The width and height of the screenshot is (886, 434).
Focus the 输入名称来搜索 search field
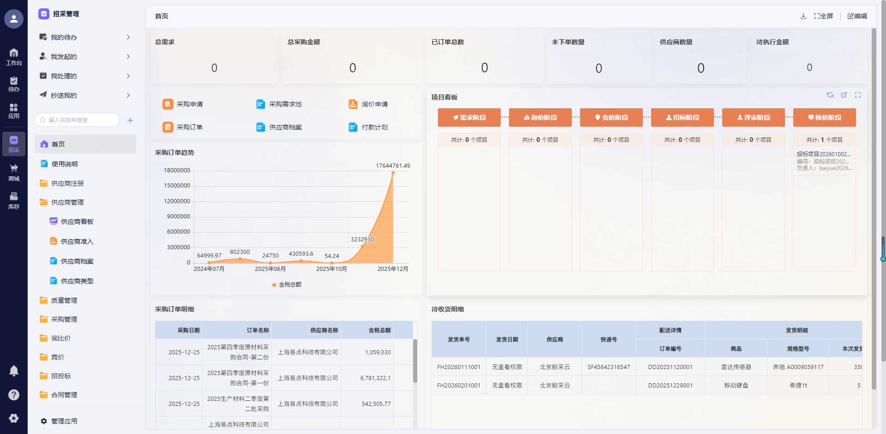78,120
